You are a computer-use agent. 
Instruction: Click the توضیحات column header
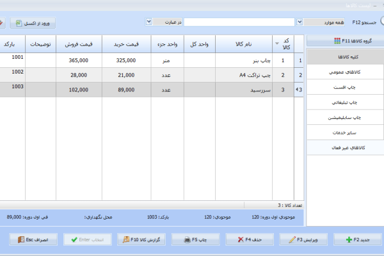click(40, 44)
